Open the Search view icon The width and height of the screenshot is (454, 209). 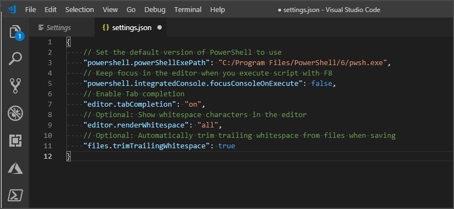[x=15, y=59]
